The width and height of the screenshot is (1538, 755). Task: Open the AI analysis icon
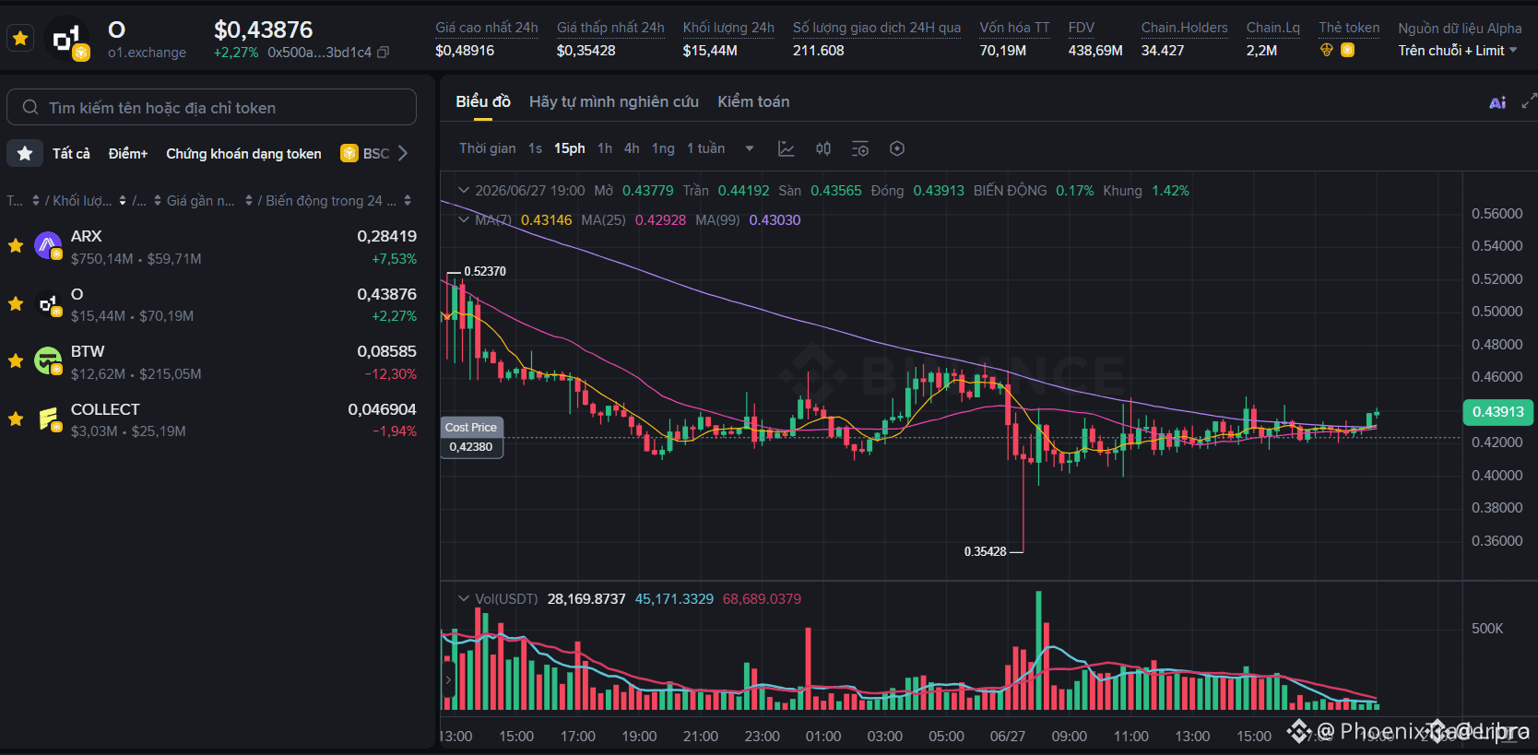[x=1497, y=102]
